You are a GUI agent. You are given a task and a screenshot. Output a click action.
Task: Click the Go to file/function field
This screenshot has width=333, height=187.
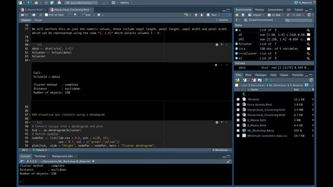(x=81, y=3)
